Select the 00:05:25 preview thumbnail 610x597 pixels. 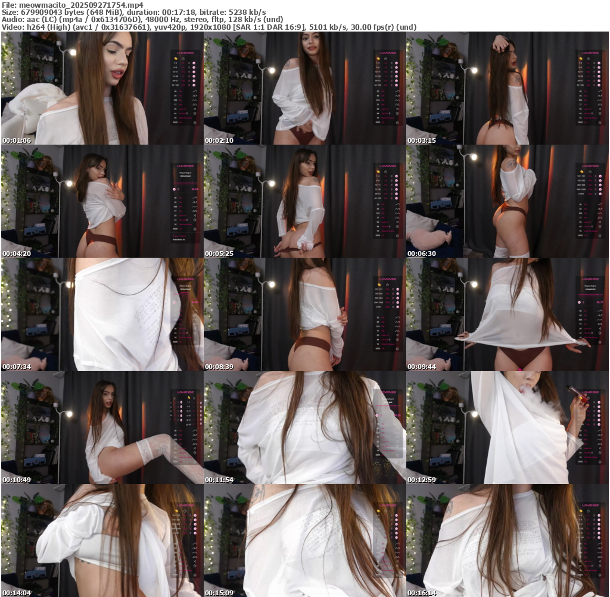tap(304, 201)
